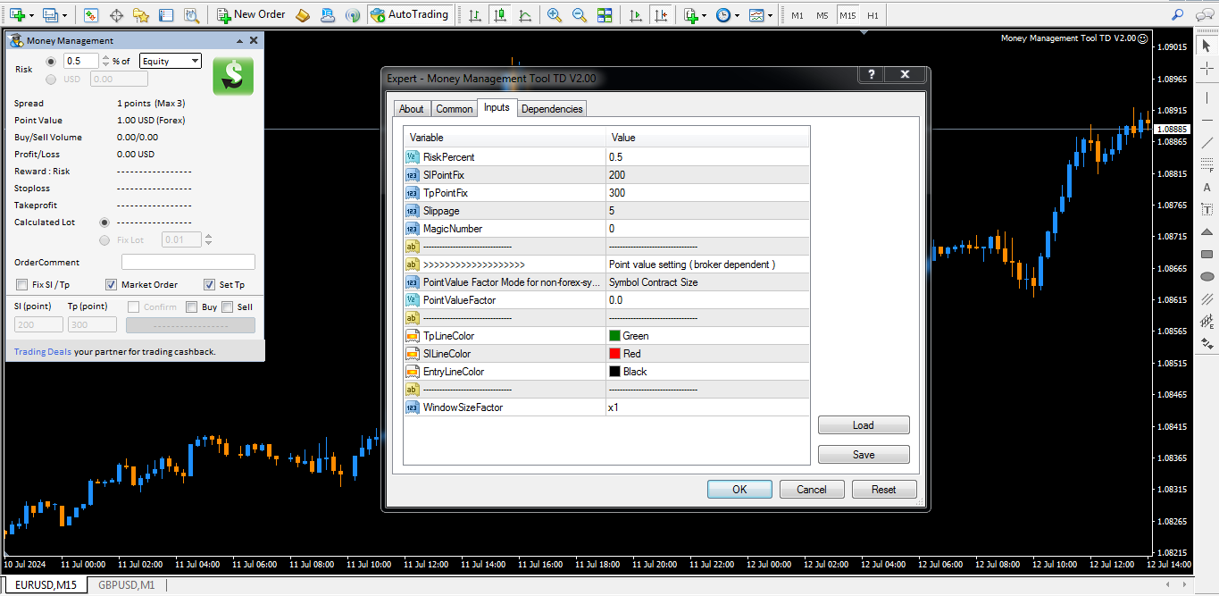Uncheck the Market Order checkbox
Viewport: 1219px width, 596px height.
click(x=111, y=285)
